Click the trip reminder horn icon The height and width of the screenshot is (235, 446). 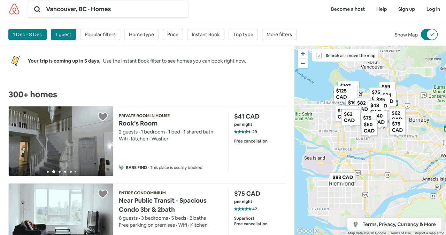pyautogui.click(x=15, y=60)
